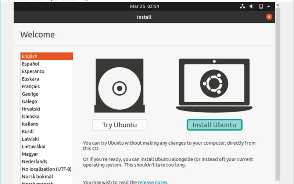Click the Try Ubuntu button

[119, 125]
